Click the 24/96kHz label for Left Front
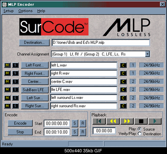This screenshot has width=167, height=154. coord(152,65)
